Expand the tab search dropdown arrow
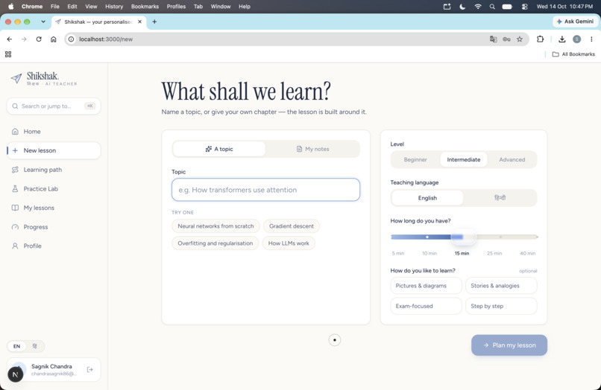Screen dimensions: 601x390 [x=43, y=22]
